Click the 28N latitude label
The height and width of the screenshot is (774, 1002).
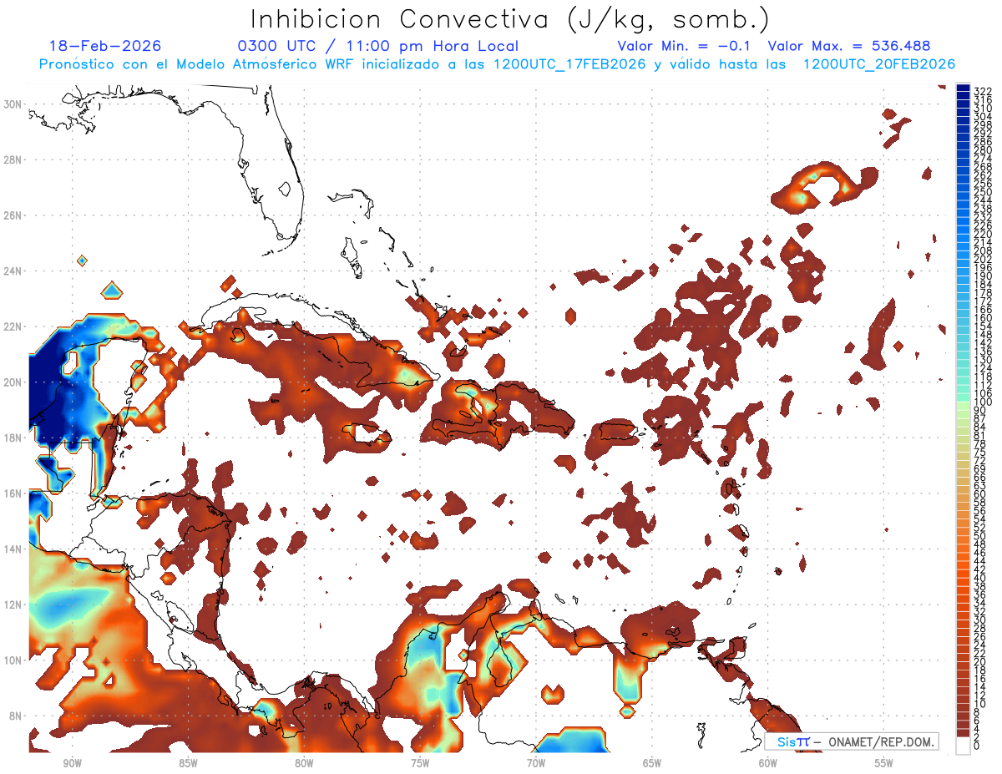[x=14, y=159]
